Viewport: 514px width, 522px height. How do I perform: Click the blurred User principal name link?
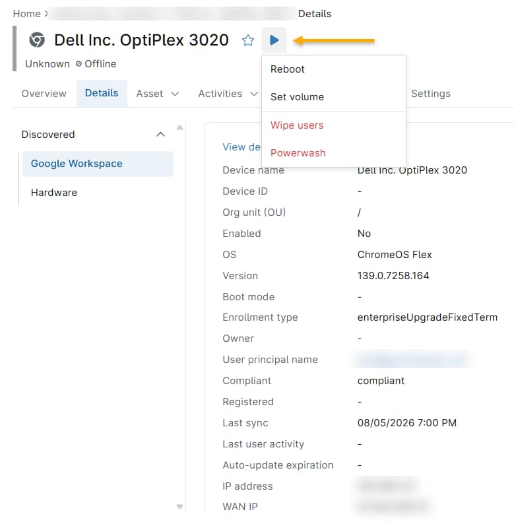pos(412,360)
